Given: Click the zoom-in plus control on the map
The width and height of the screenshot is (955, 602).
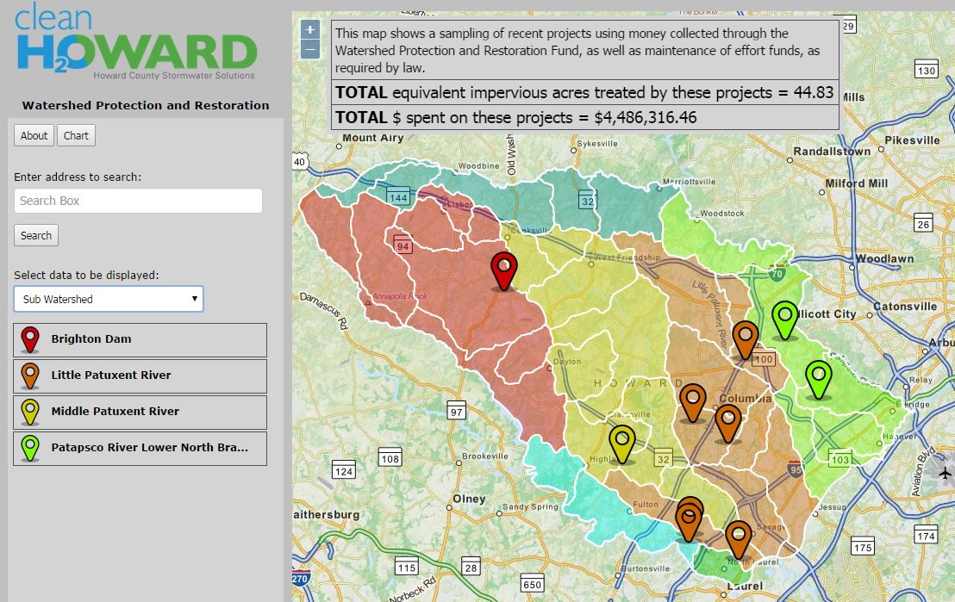Looking at the screenshot, I should coord(309,29).
